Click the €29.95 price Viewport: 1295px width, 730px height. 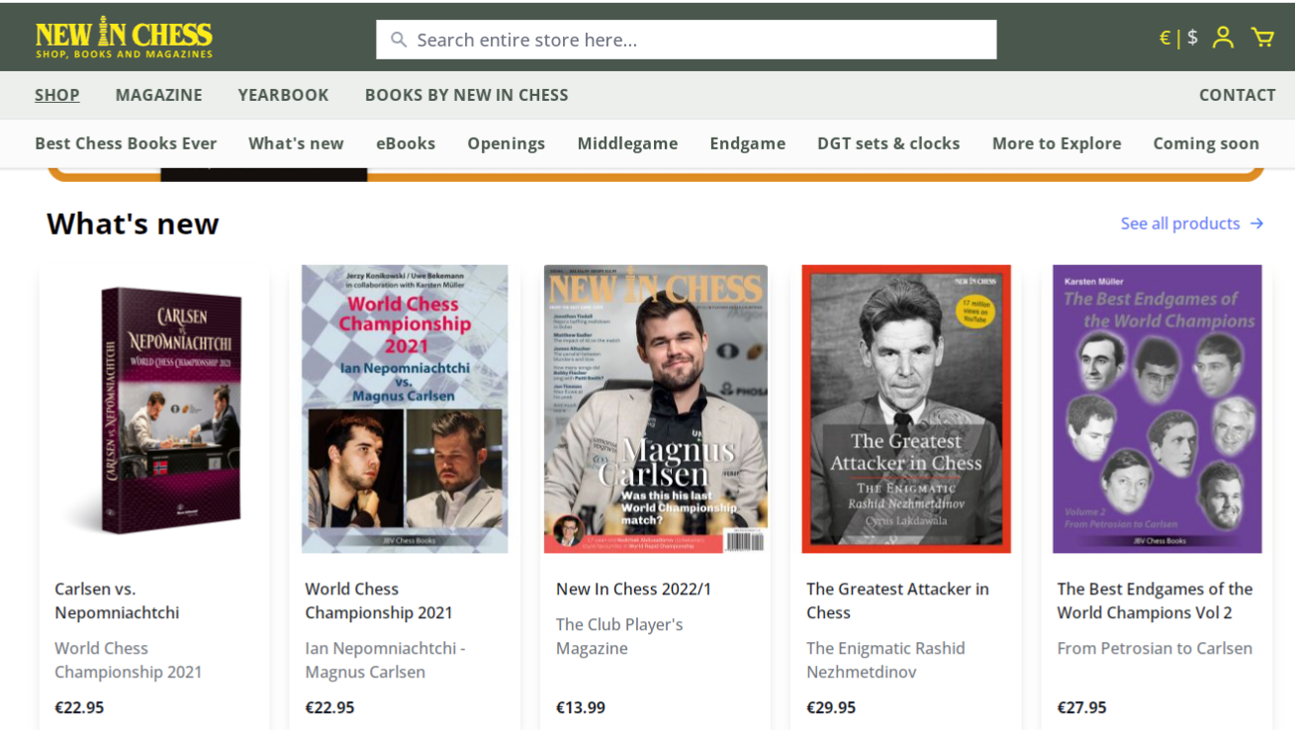[x=831, y=707]
